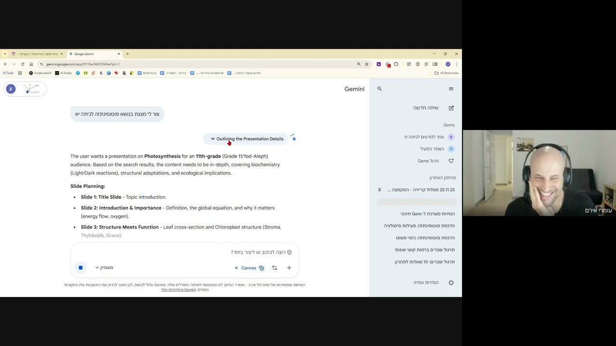
Task: Open the apps grid icon in the bookmarks bar
Action: [20, 73]
